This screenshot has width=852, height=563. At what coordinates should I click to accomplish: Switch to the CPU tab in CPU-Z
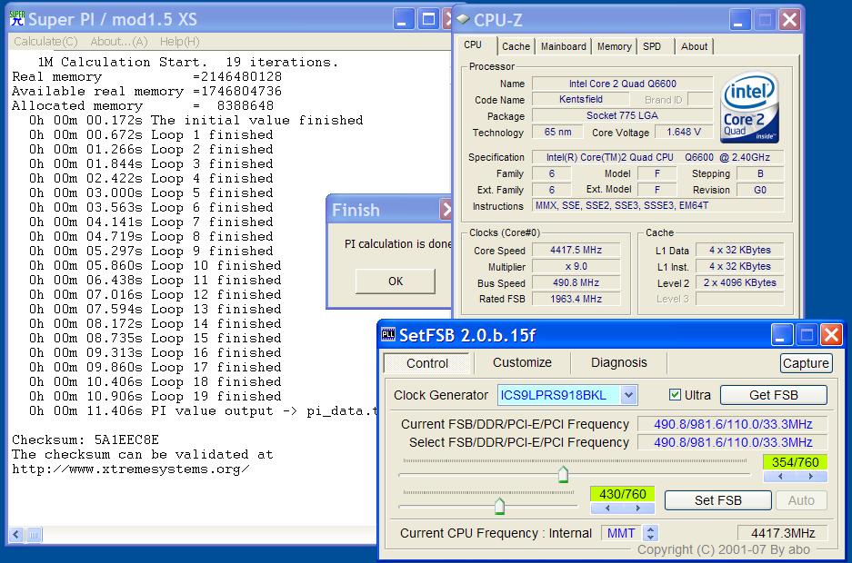tap(473, 45)
